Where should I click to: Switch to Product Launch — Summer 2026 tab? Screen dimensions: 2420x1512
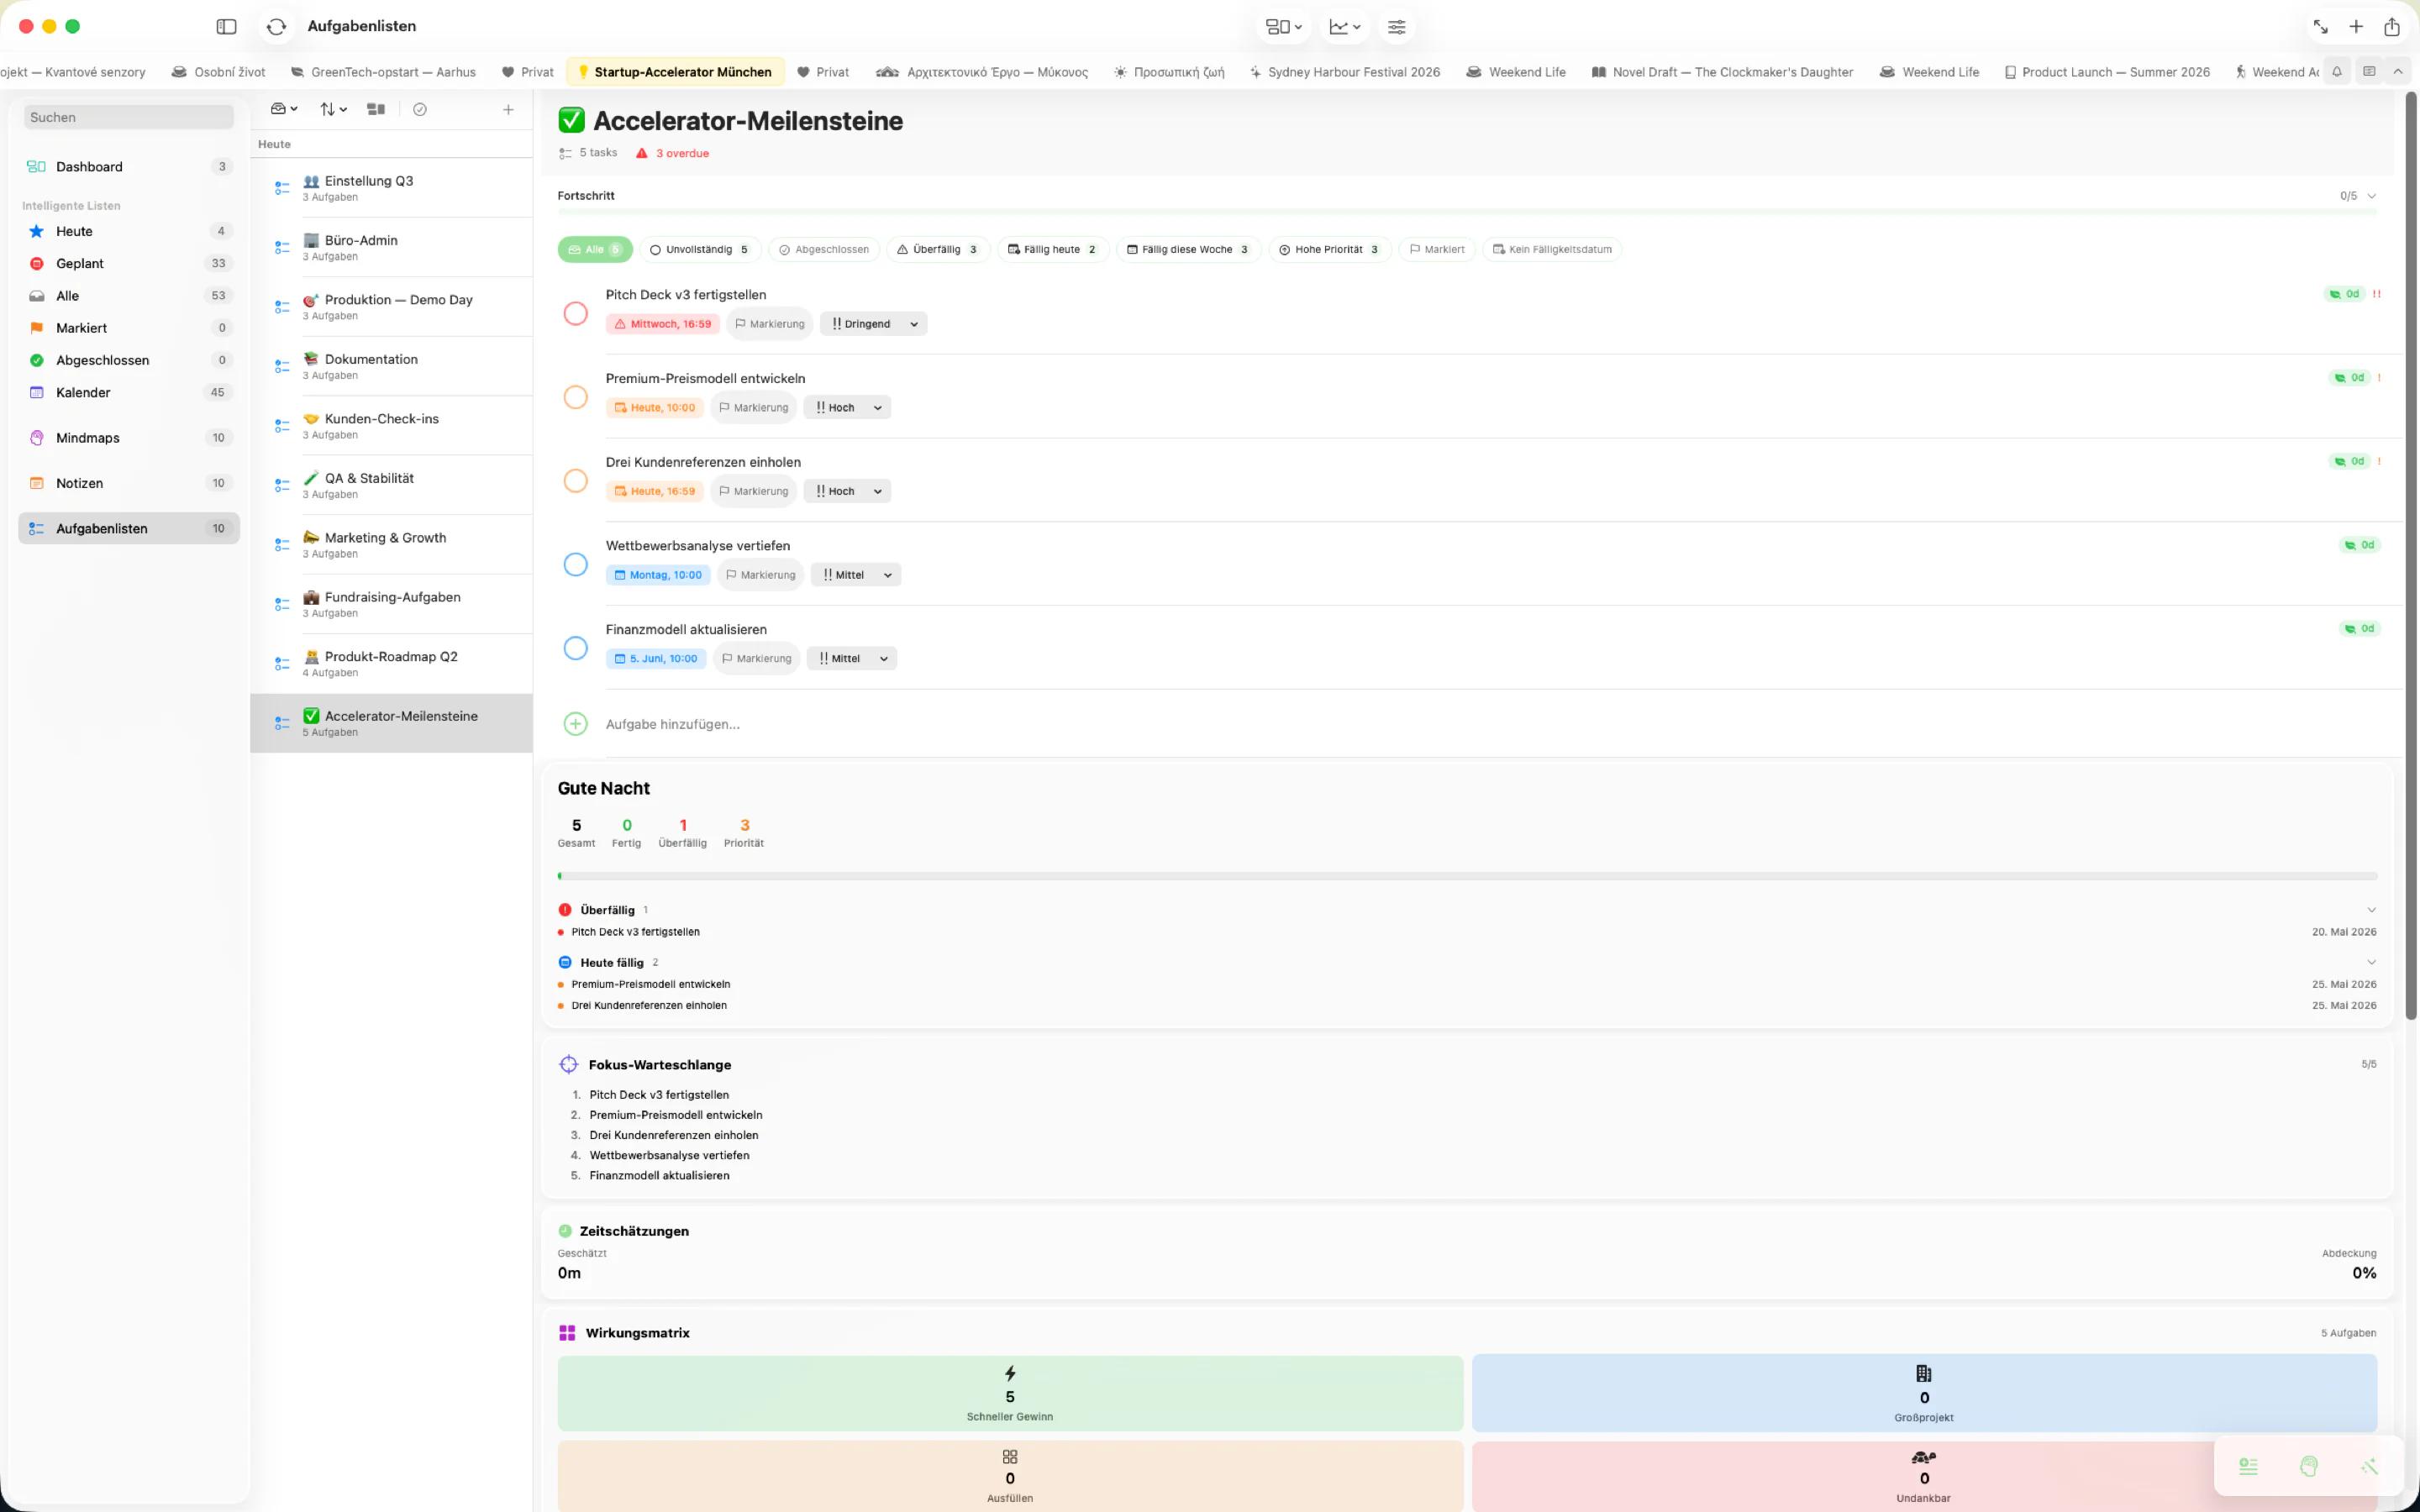(2107, 72)
